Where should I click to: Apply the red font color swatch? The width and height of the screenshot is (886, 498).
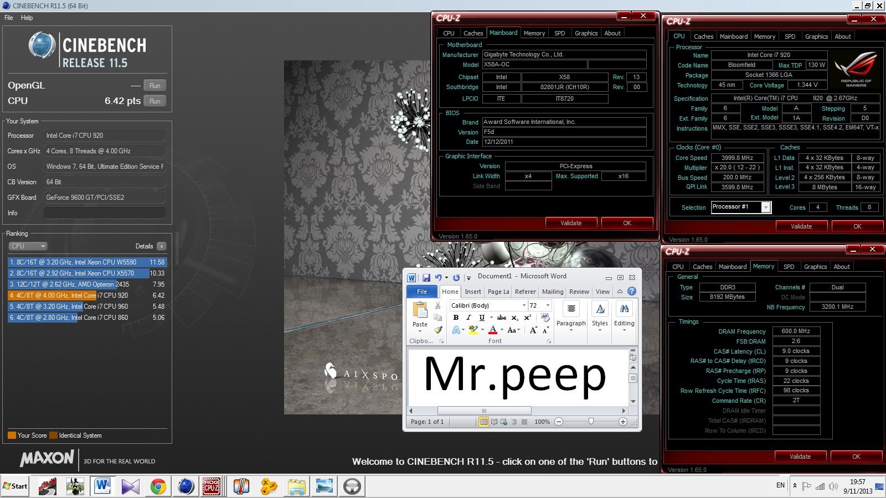point(493,330)
